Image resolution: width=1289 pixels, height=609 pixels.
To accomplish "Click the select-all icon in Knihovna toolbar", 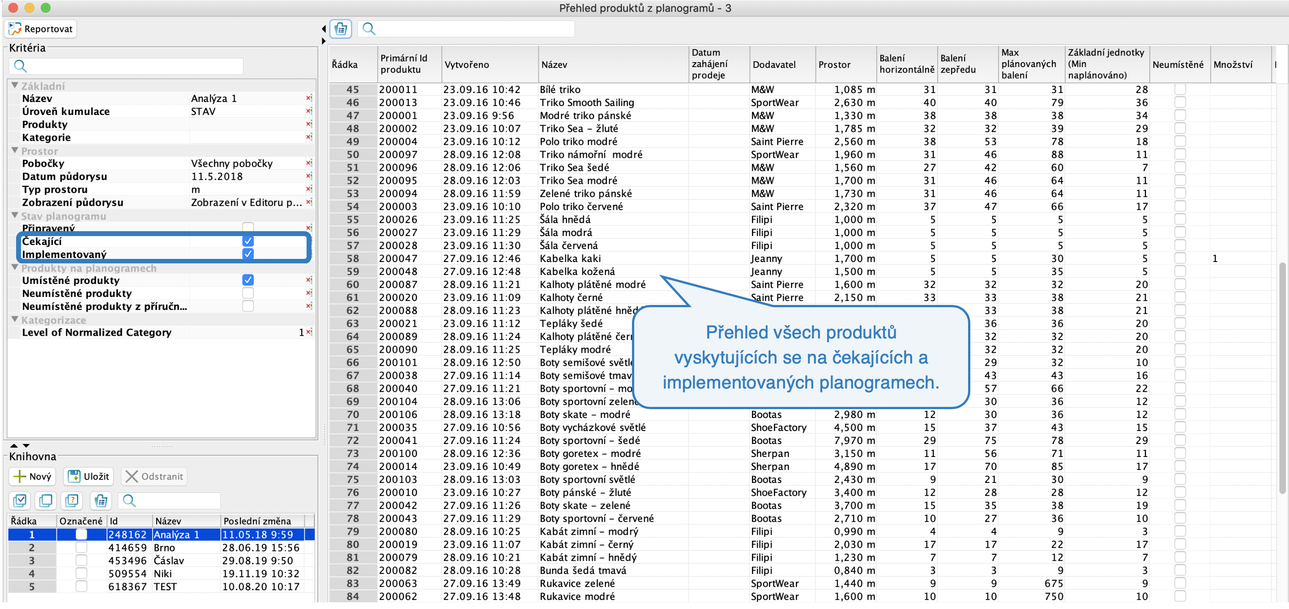I will pyautogui.click(x=20, y=500).
